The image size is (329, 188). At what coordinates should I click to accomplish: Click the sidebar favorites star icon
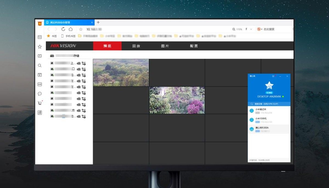[40, 47]
